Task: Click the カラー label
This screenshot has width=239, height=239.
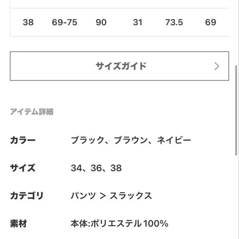Action: coord(23,141)
